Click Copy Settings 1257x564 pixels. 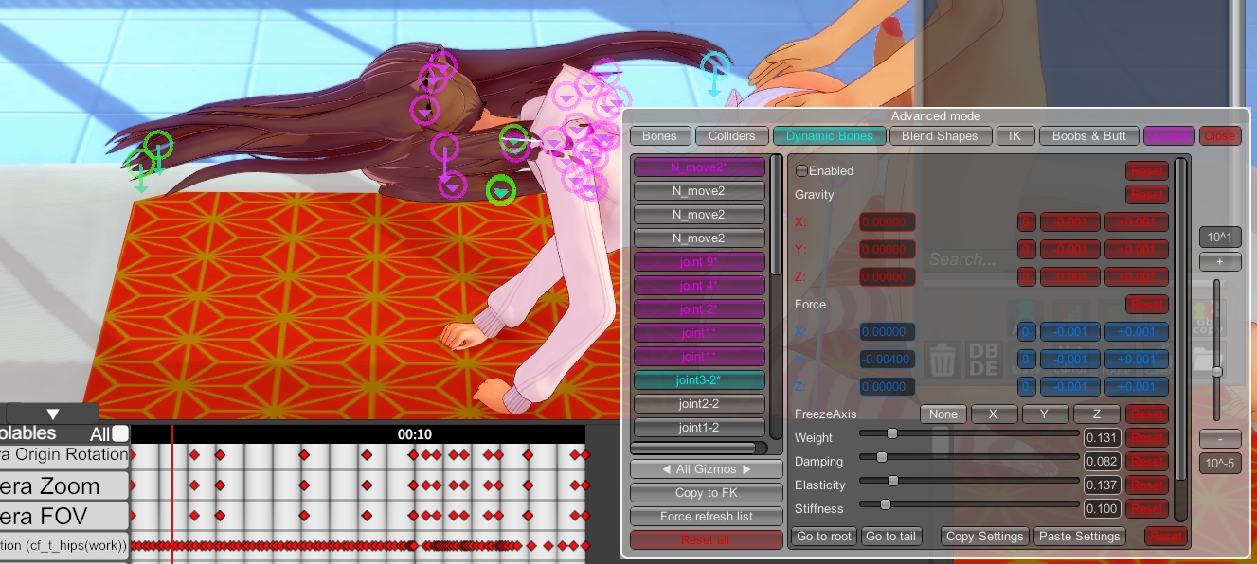985,537
